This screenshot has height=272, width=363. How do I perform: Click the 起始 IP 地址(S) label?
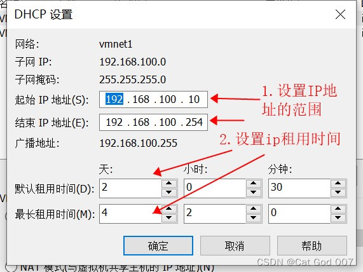coord(52,100)
